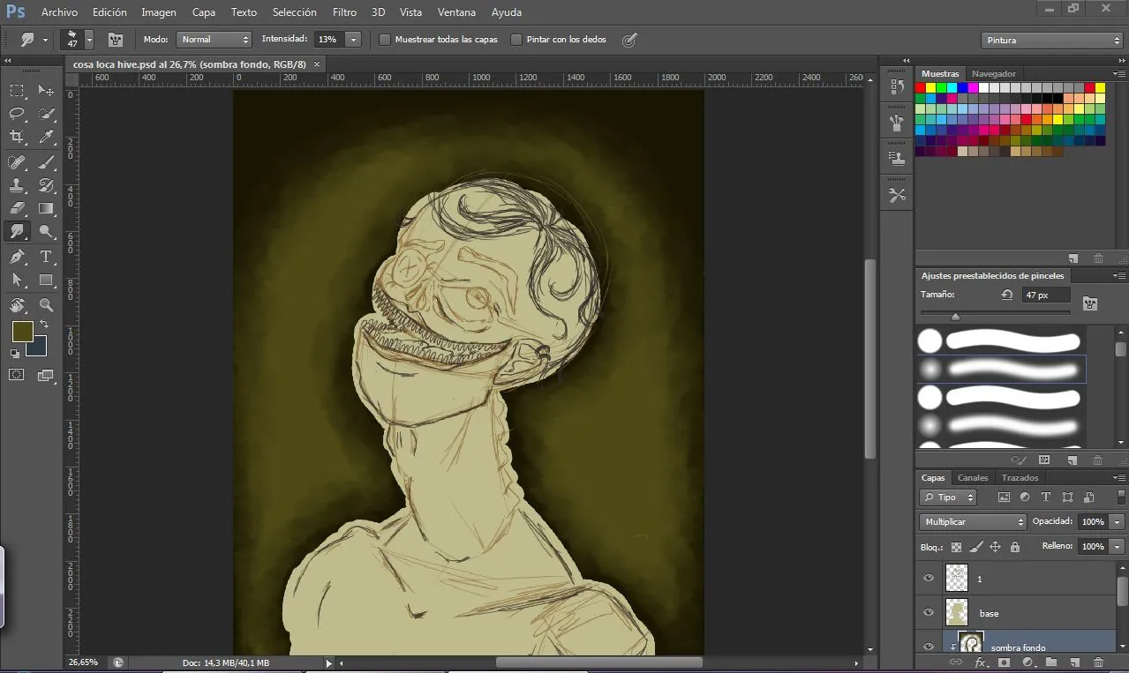
Task: Open the Relleno dropdown arrow
Action: point(1118,547)
